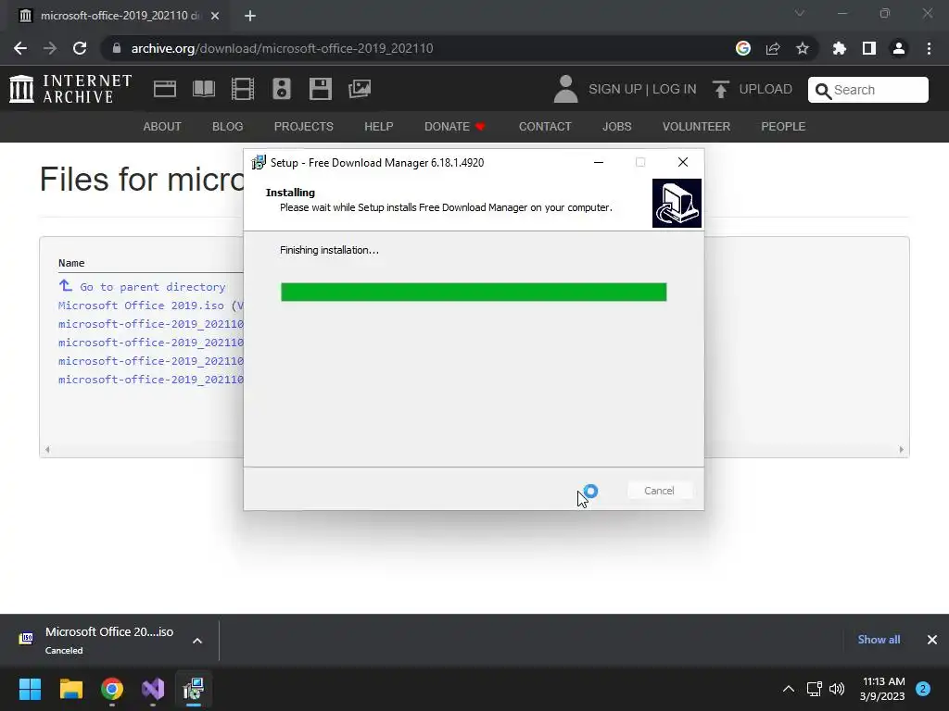Click the green installation progress bar
The width and height of the screenshot is (949, 711).
coord(474,292)
